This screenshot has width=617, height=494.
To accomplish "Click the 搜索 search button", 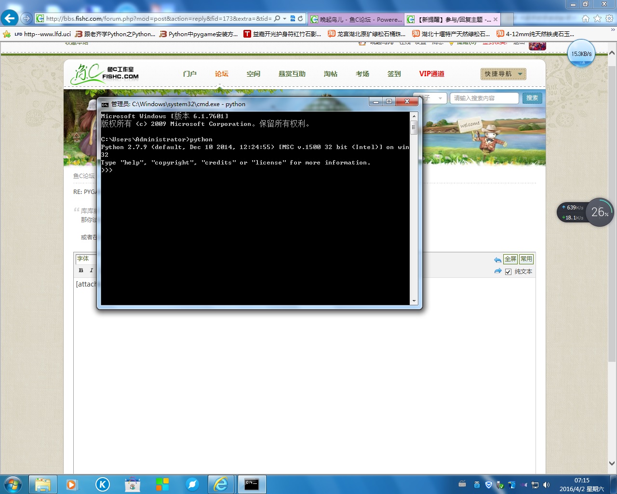I will click(532, 98).
